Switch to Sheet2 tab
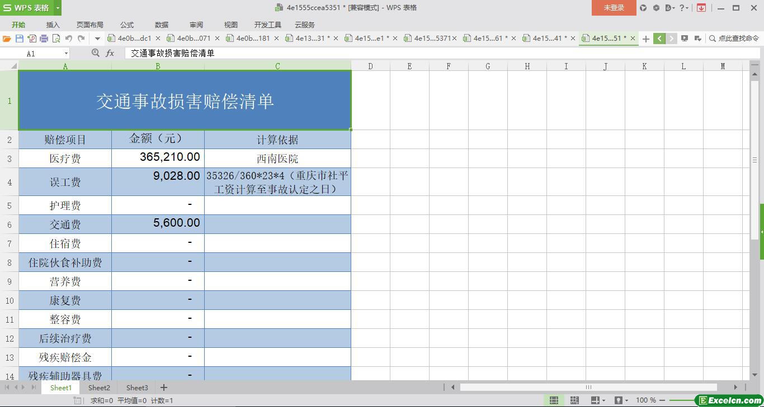This screenshot has width=764, height=407. point(99,387)
